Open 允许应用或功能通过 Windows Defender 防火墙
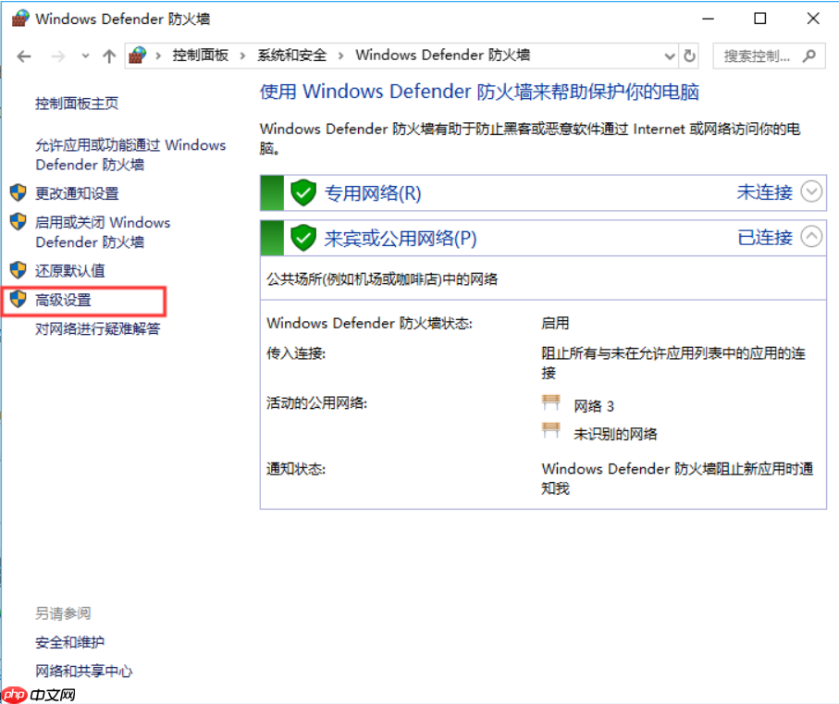The width and height of the screenshot is (839, 704). click(x=130, y=154)
